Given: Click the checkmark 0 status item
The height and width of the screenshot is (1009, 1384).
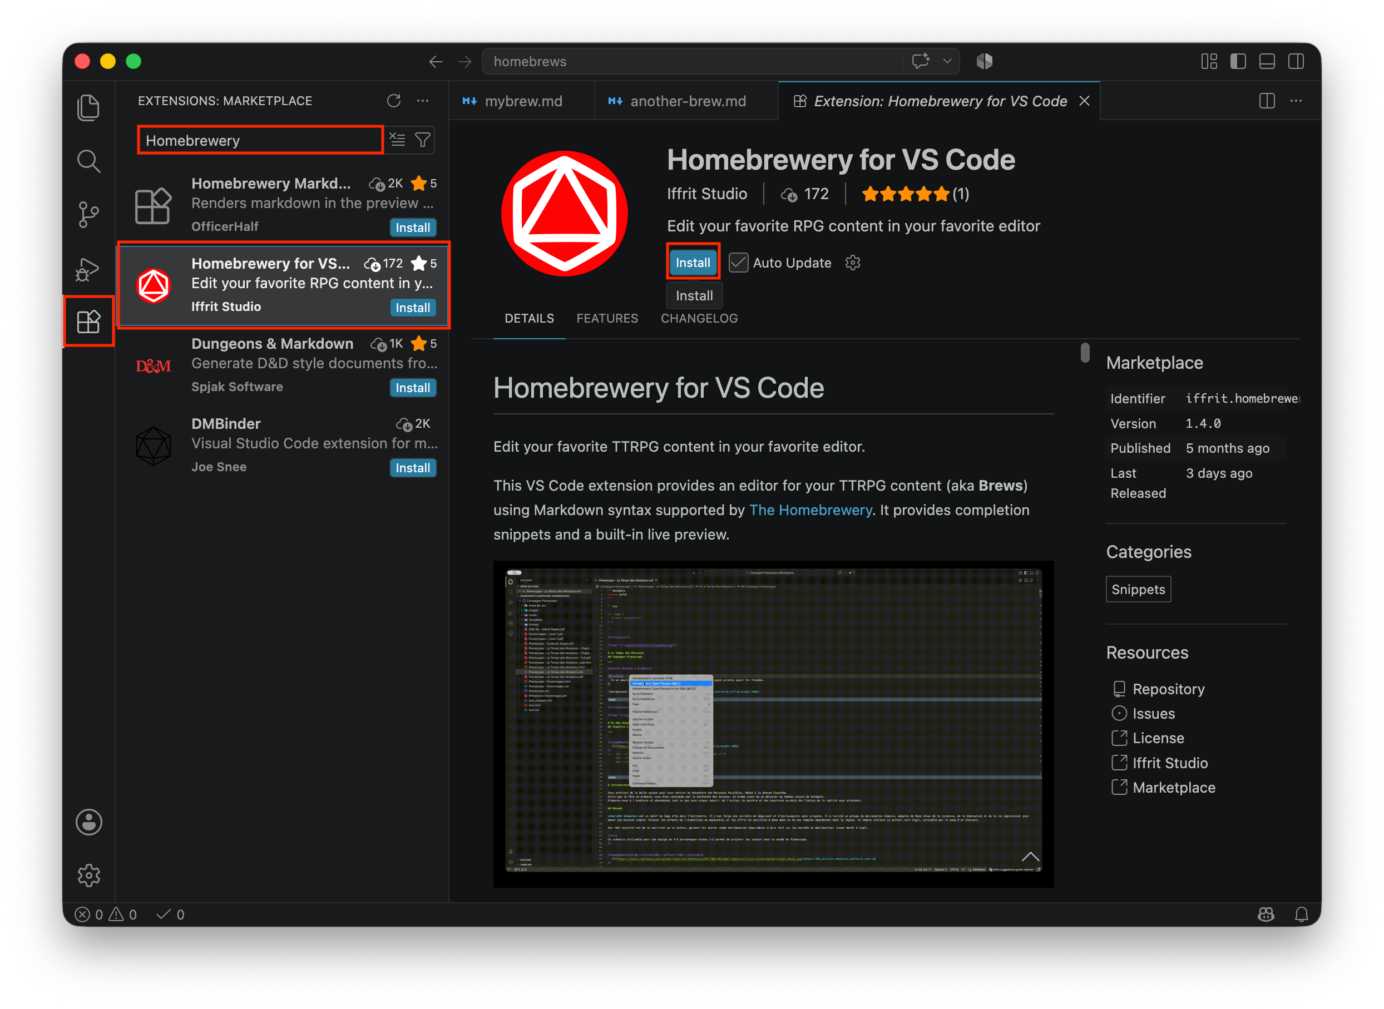Looking at the screenshot, I should pyautogui.click(x=170, y=914).
